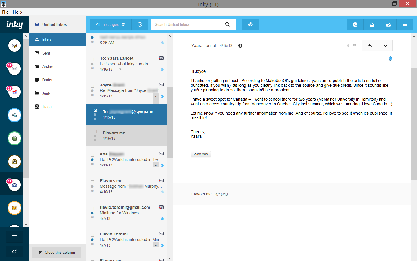Reply using the arrow button in message header
This screenshot has width=417, height=261.
[x=370, y=46]
